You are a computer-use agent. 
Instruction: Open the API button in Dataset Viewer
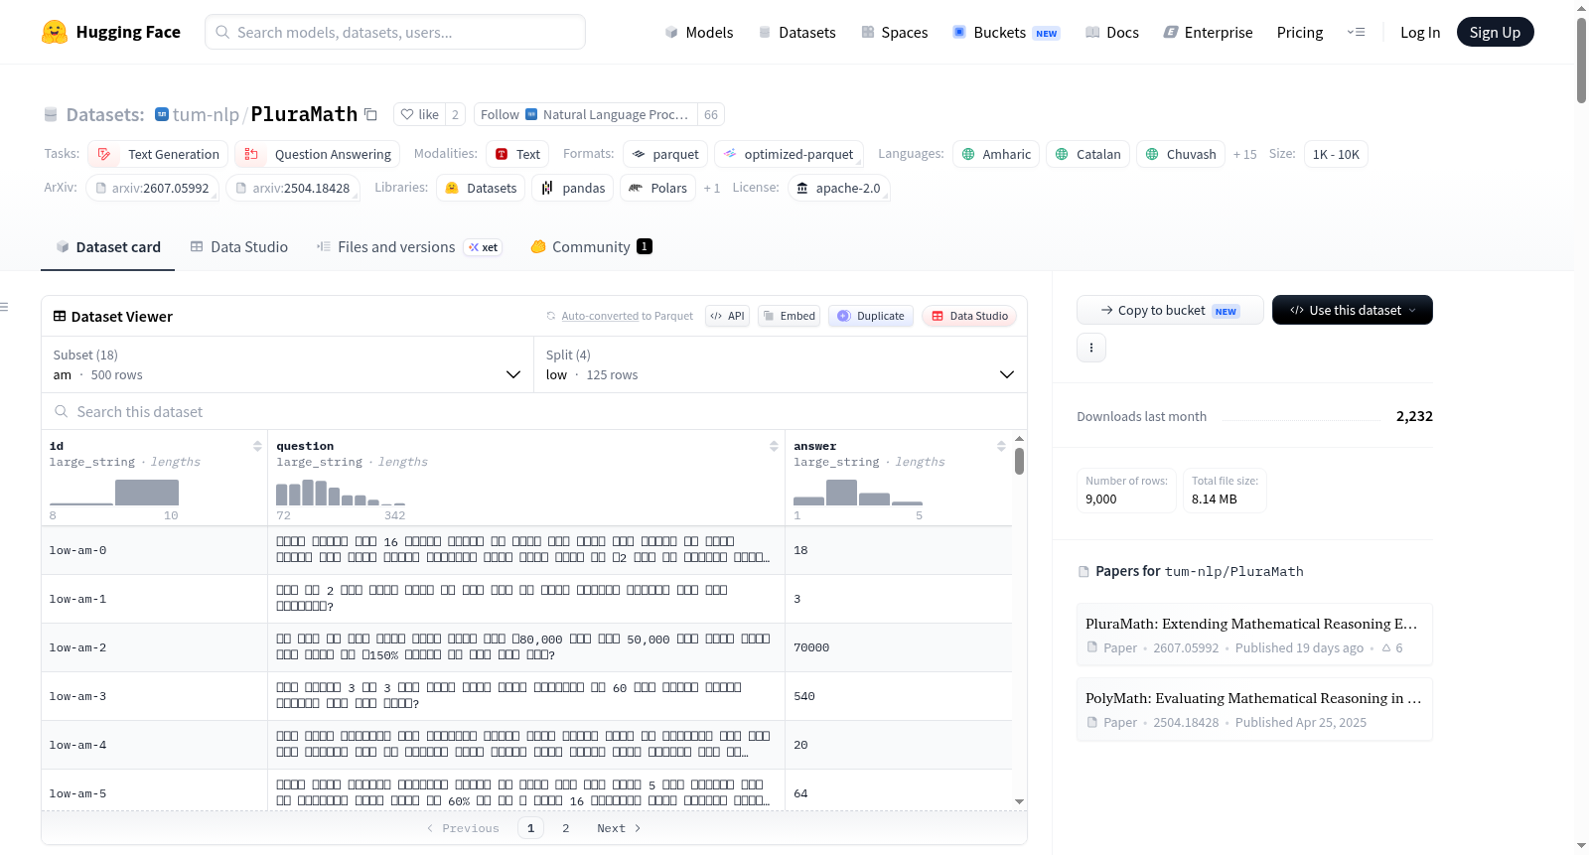(727, 316)
